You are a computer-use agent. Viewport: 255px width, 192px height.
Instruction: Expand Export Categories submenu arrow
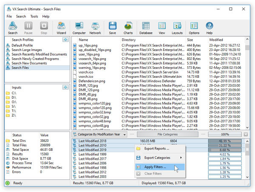[x=181, y=158]
